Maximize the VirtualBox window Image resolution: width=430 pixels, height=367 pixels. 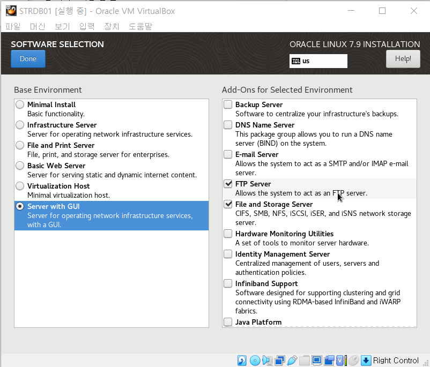[x=382, y=11]
